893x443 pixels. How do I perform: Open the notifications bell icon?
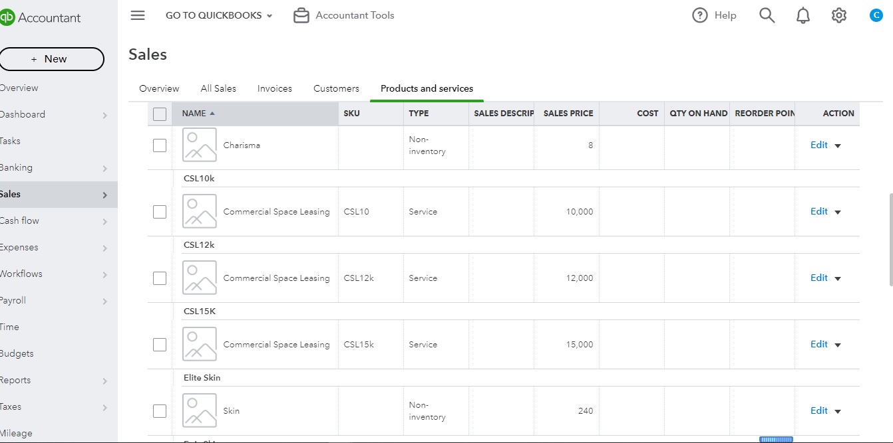coord(803,15)
